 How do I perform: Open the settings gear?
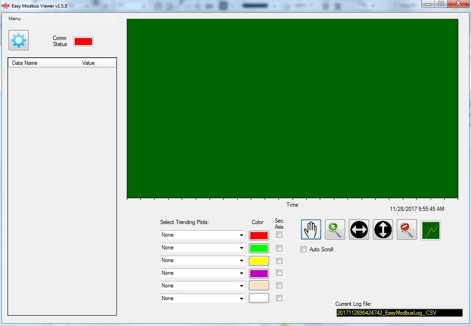pos(18,40)
